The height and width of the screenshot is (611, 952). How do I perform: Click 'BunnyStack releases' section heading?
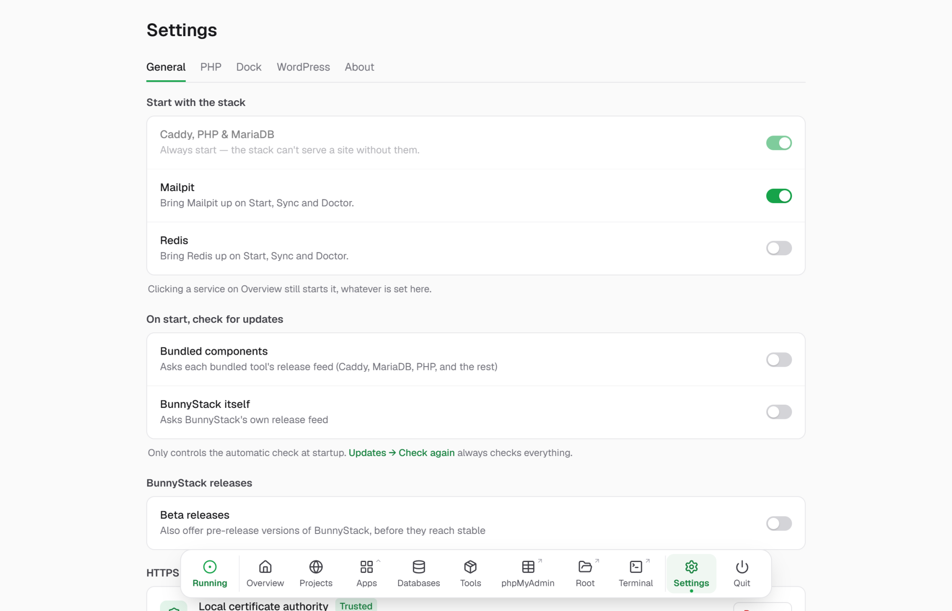(199, 483)
